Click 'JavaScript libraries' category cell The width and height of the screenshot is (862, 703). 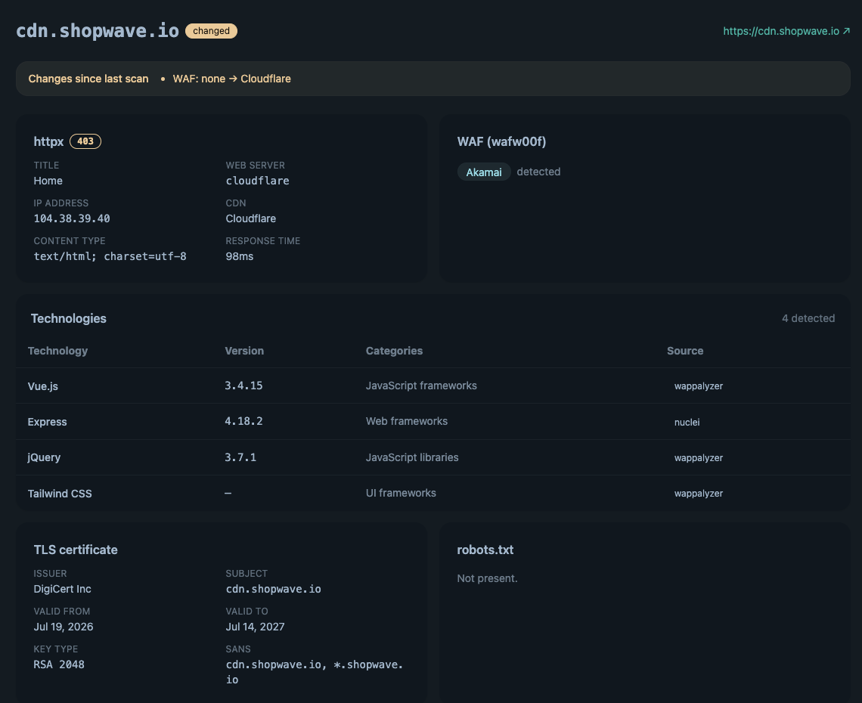click(x=412, y=457)
